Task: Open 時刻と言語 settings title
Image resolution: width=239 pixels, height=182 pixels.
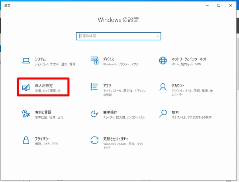Action: tap(43, 112)
